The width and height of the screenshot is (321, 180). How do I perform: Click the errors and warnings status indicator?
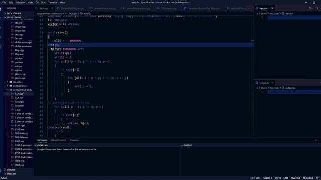4,178
